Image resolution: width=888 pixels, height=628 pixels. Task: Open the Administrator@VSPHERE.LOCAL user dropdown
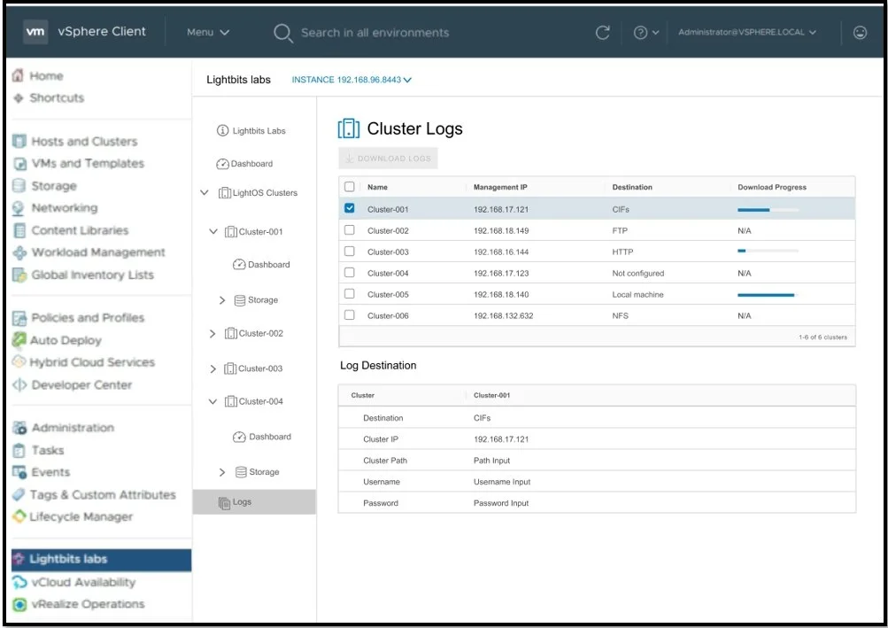[747, 32]
